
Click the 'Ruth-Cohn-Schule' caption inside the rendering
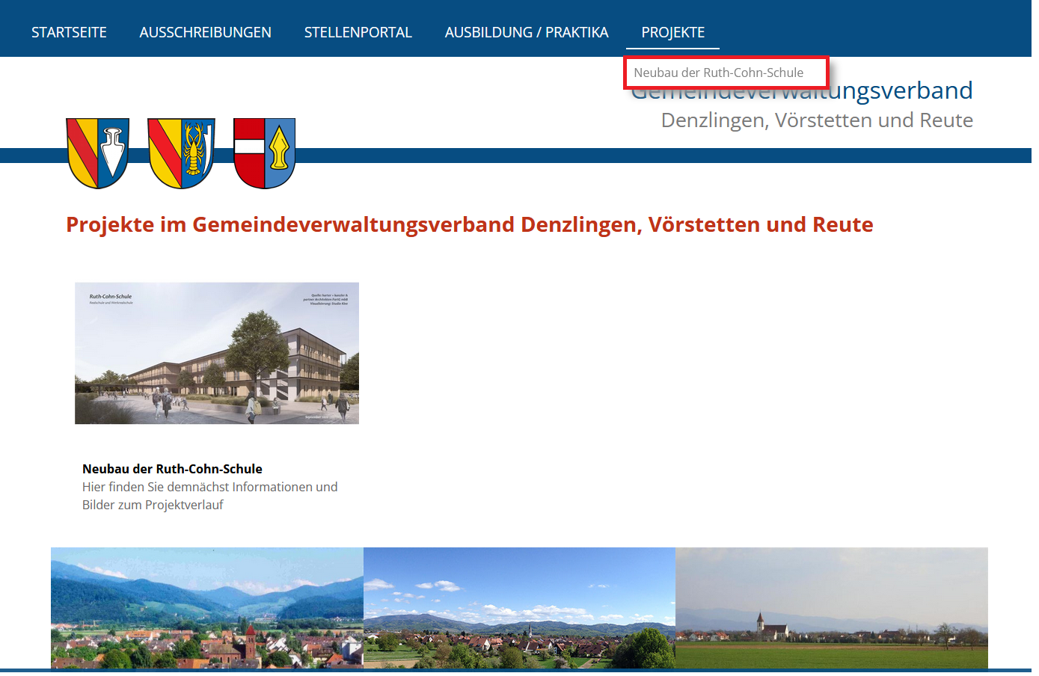111,297
